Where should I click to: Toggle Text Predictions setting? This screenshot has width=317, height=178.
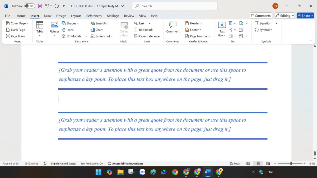92,163
